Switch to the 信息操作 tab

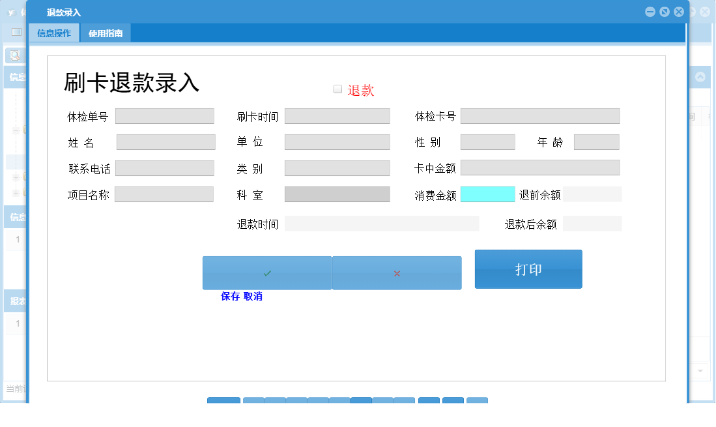[x=53, y=32]
